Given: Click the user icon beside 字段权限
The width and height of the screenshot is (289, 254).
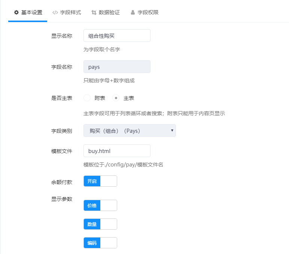Looking at the screenshot, I should tap(133, 12).
